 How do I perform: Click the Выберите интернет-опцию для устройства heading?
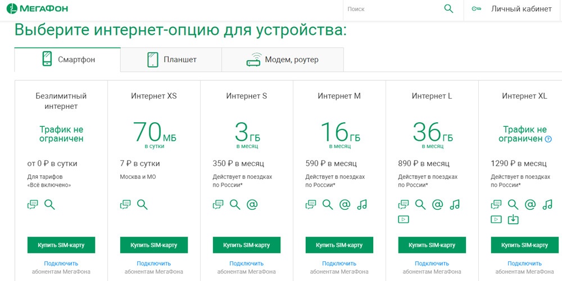click(180, 31)
